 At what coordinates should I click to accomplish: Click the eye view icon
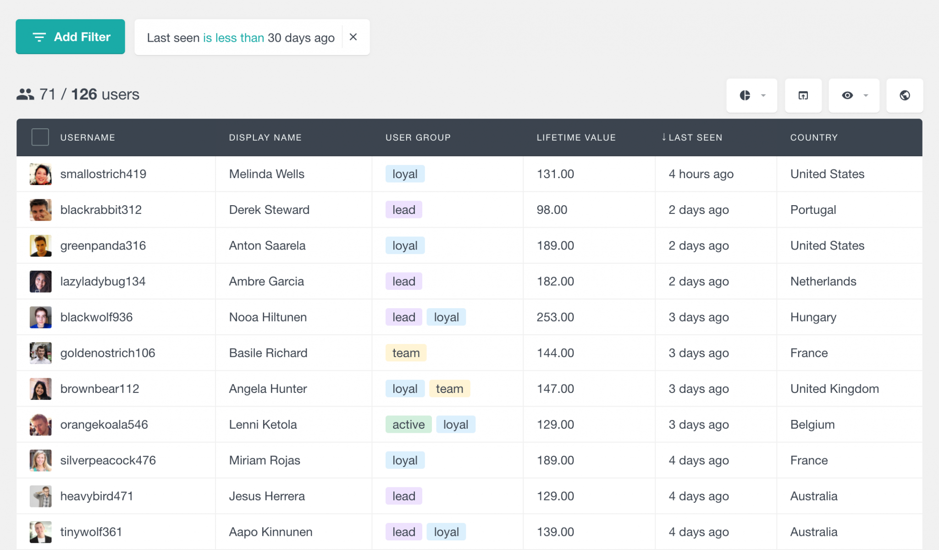pos(848,96)
